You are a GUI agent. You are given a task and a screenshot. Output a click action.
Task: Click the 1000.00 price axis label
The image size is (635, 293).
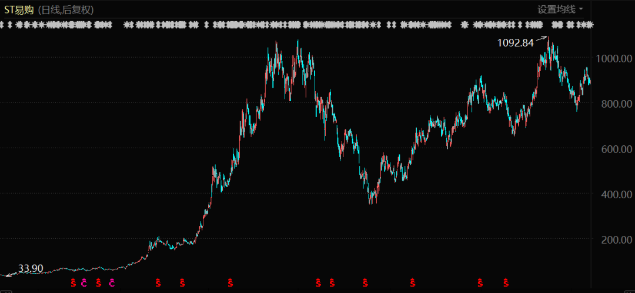[x=613, y=59]
